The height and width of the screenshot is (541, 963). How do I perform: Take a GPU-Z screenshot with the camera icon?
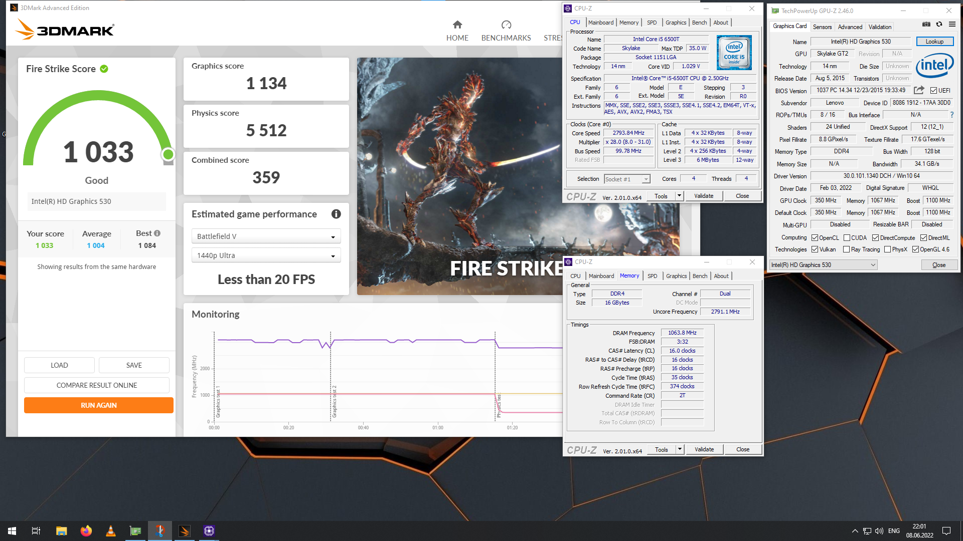[x=926, y=24]
